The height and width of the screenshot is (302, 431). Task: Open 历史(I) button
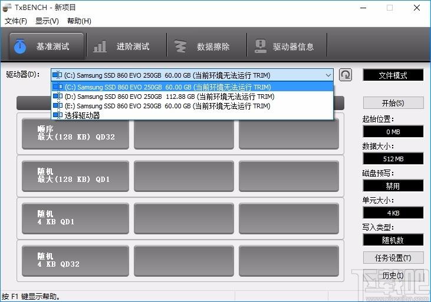coord(393,275)
